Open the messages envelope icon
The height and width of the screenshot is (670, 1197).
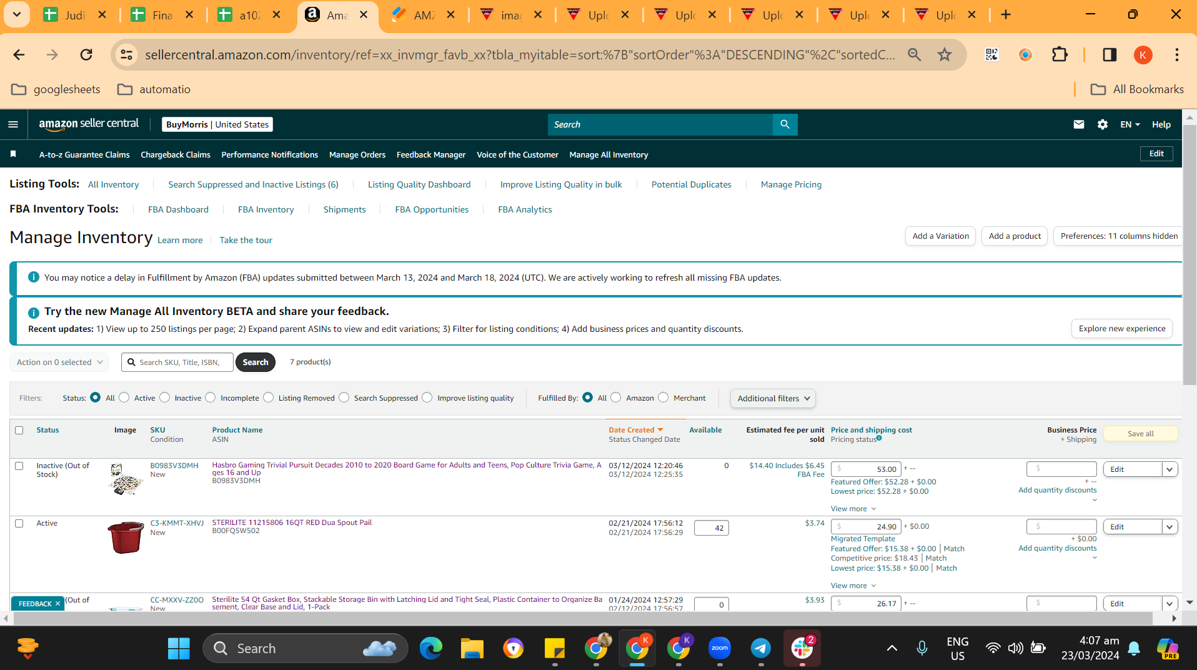(x=1078, y=124)
